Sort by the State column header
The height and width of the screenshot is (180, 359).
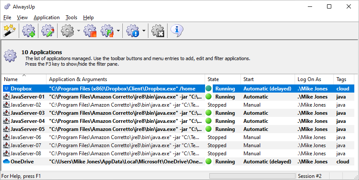click(223, 79)
